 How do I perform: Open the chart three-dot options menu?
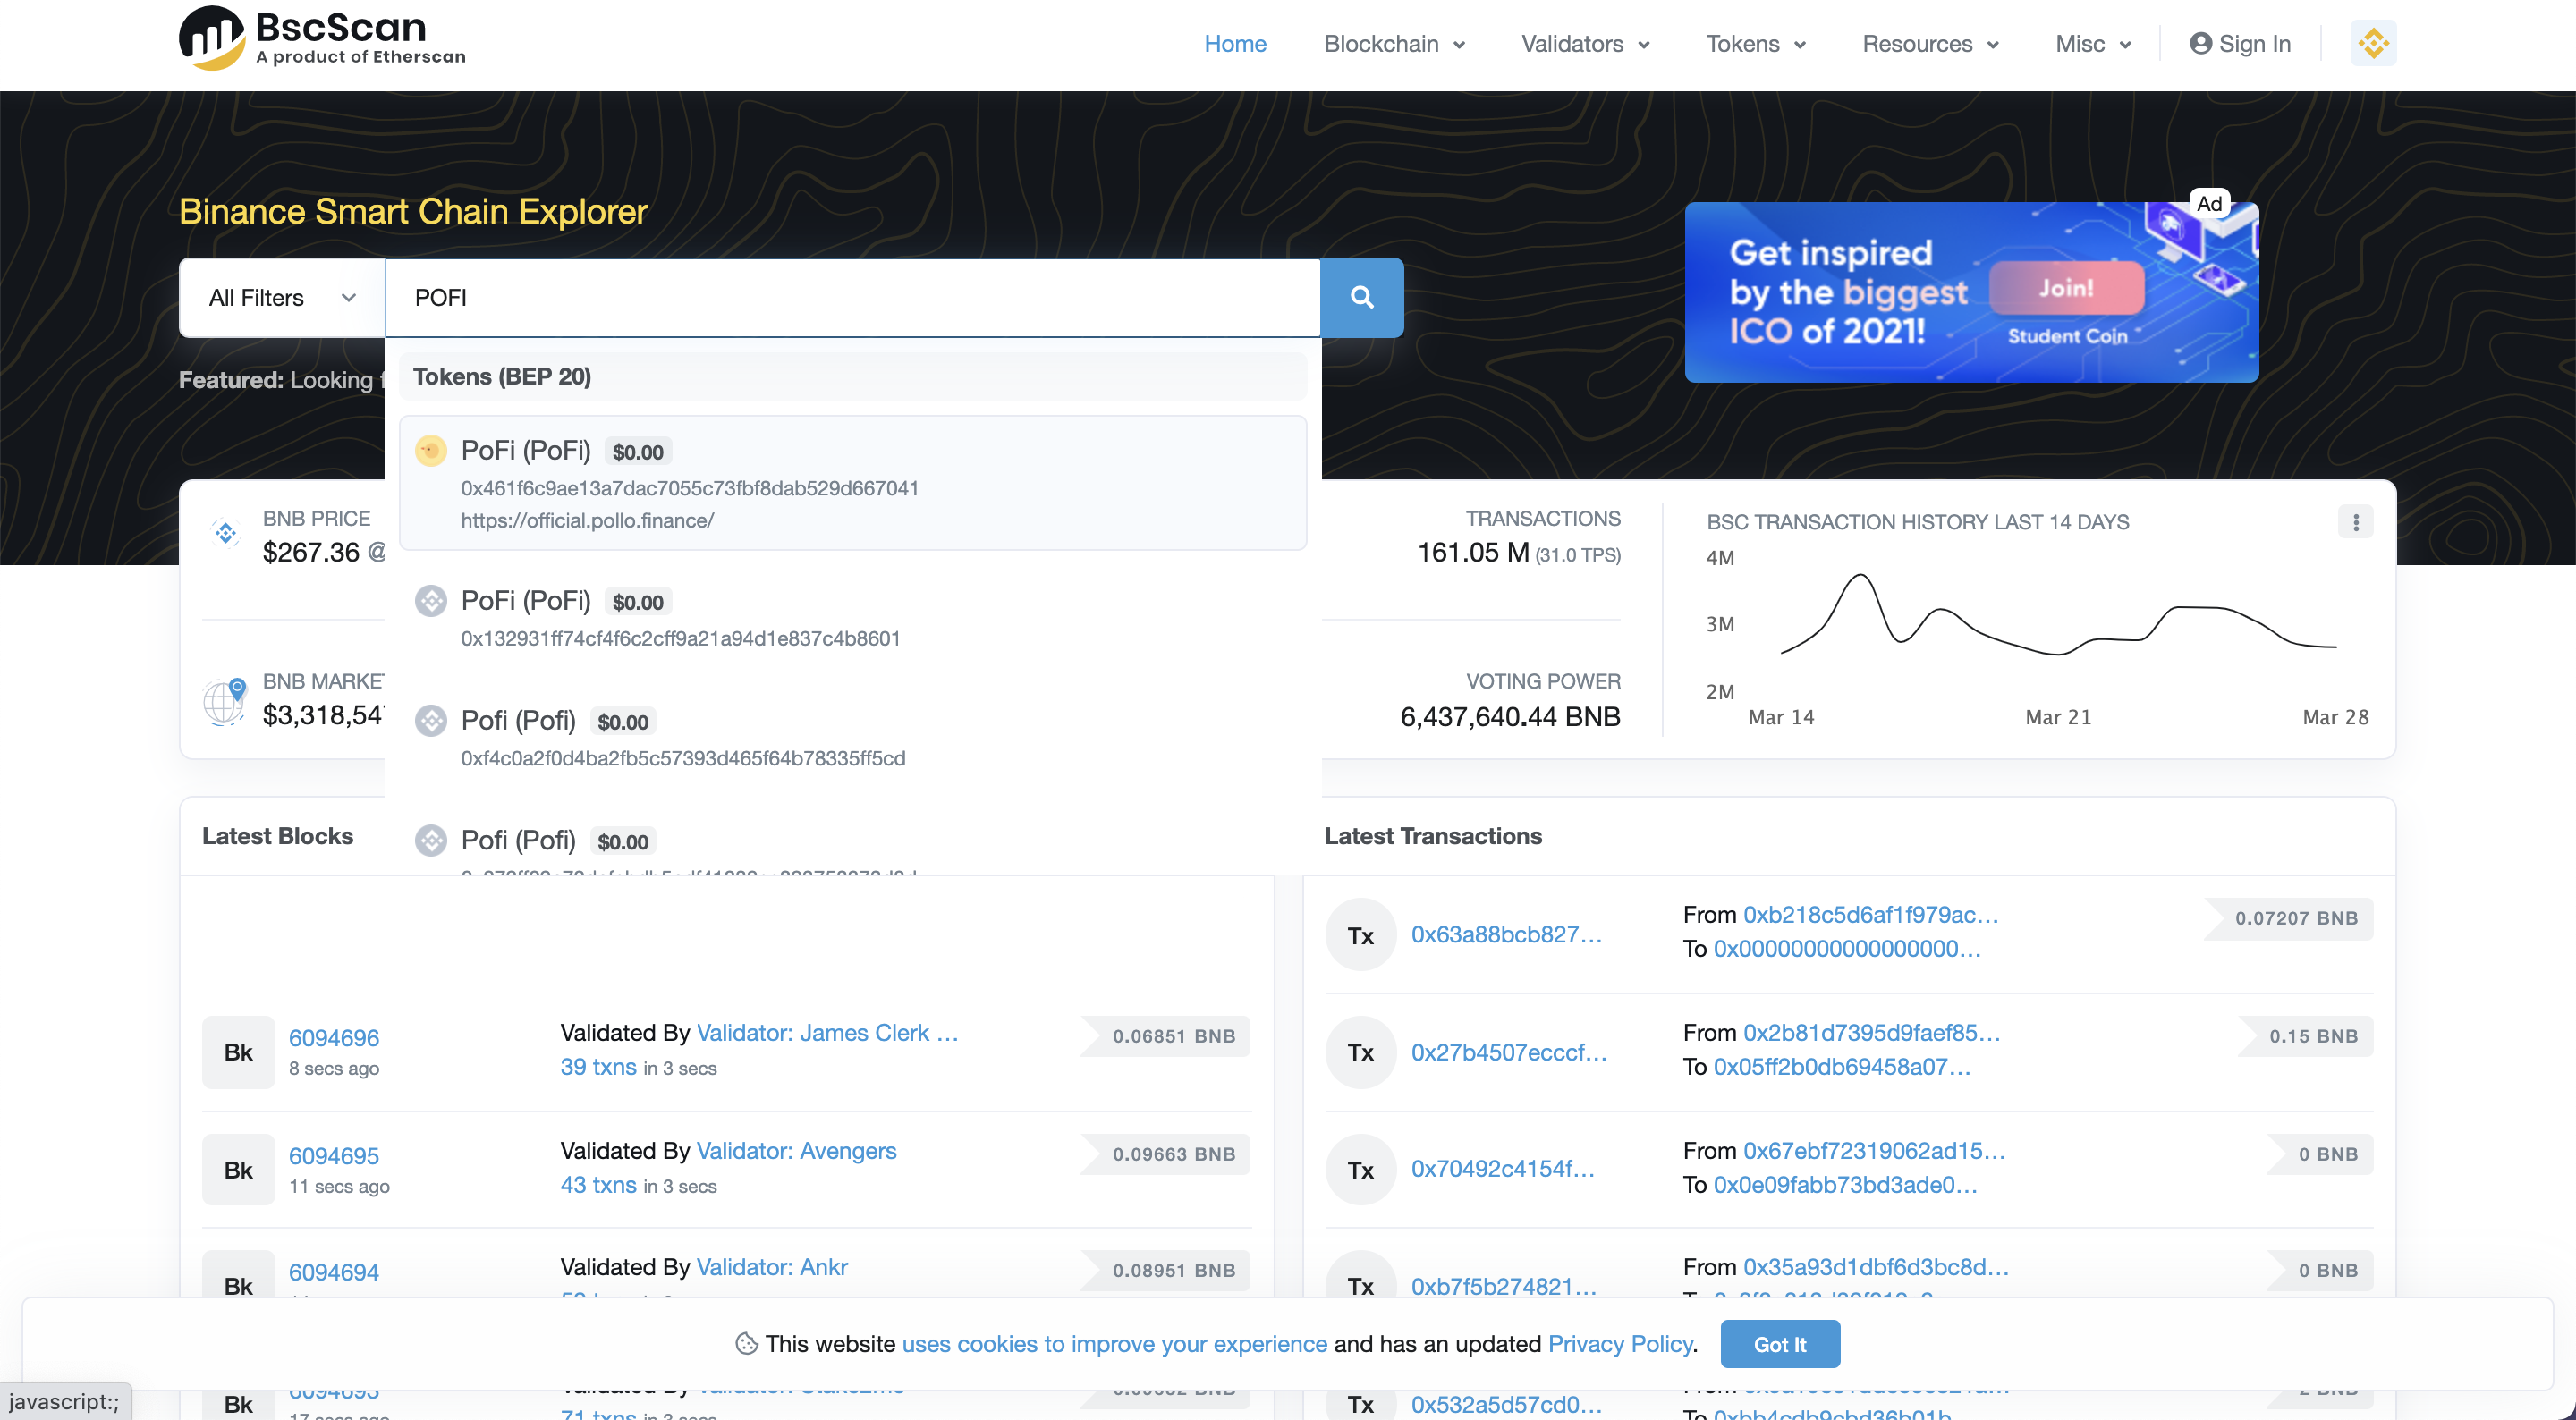pyautogui.click(x=2355, y=522)
